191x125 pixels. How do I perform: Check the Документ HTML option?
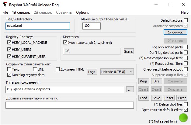pyautogui.click(x=57, y=69)
